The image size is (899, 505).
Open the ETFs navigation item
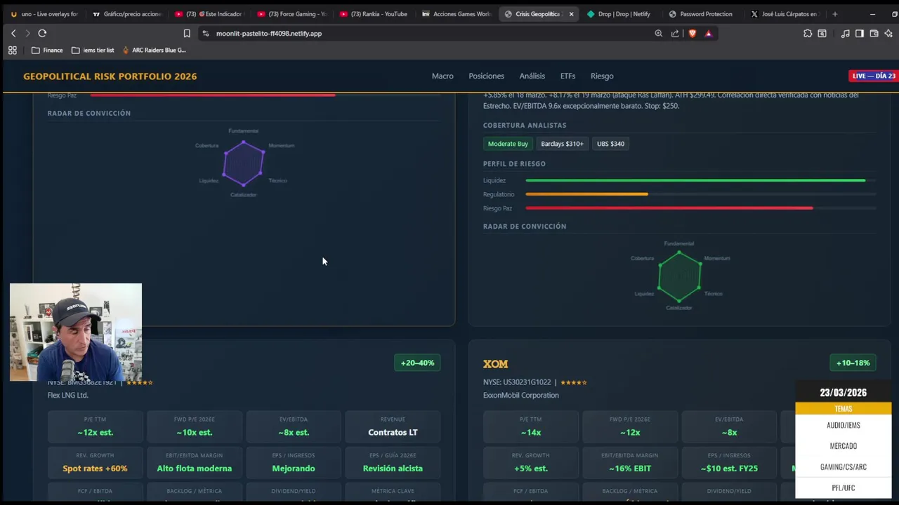click(x=567, y=76)
